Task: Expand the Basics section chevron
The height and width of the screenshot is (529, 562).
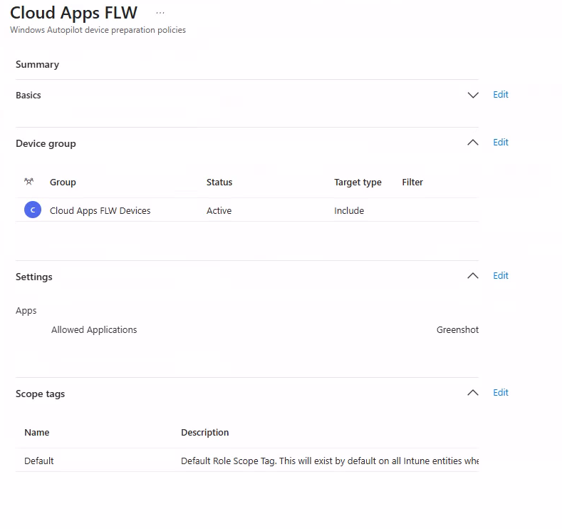Action: [472, 95]
